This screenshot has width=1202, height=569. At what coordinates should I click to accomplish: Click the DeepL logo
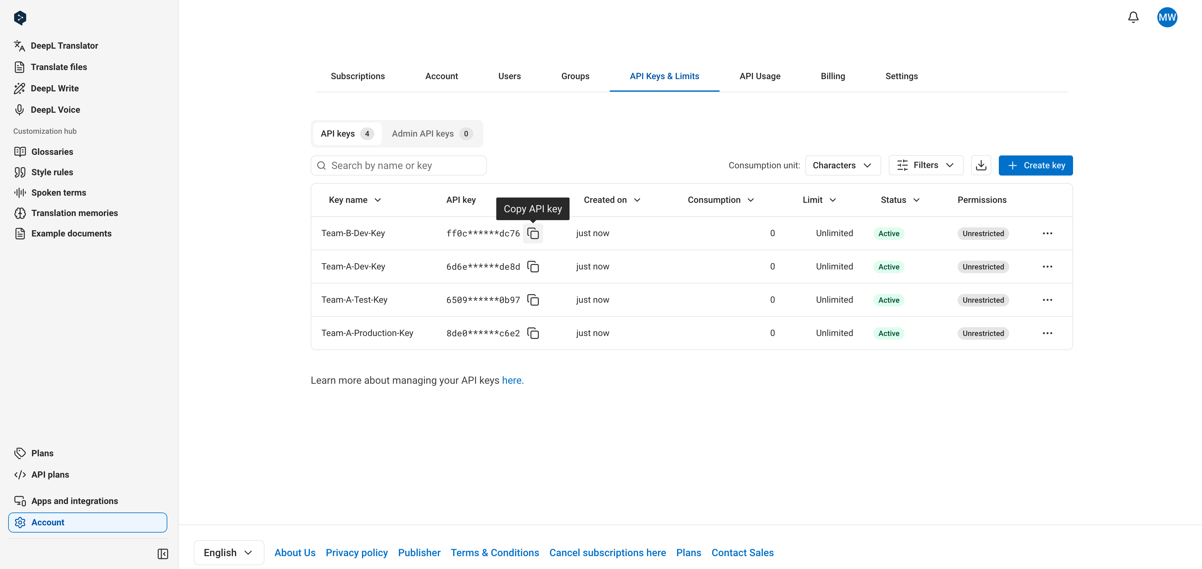(20, 18)
